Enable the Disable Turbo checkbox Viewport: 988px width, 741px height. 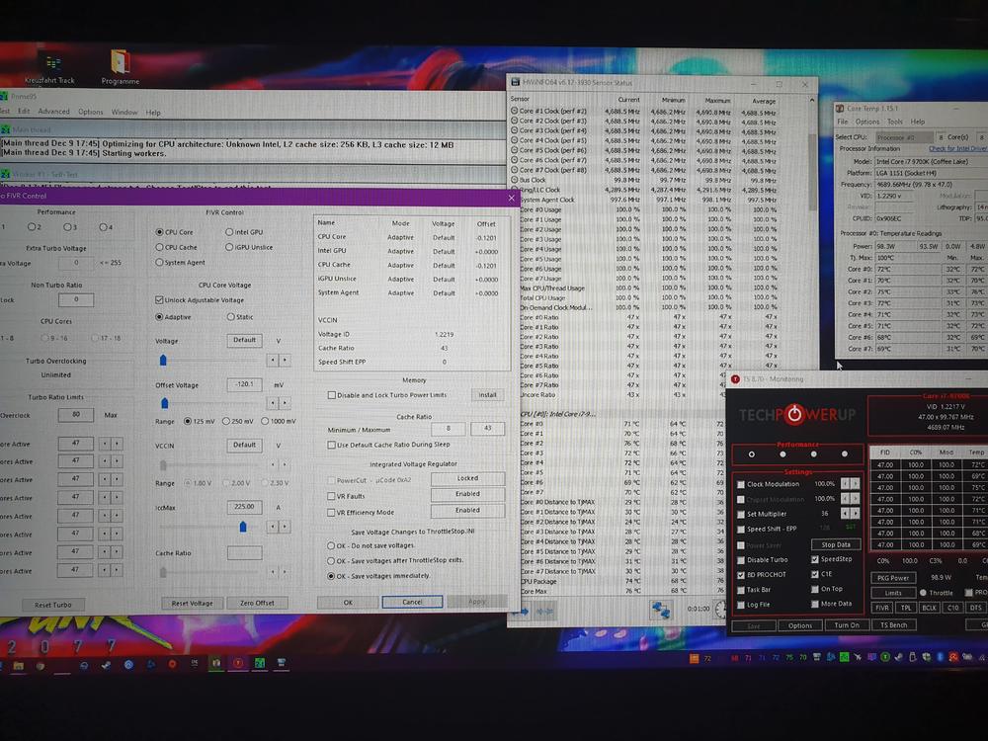point(742,559)
